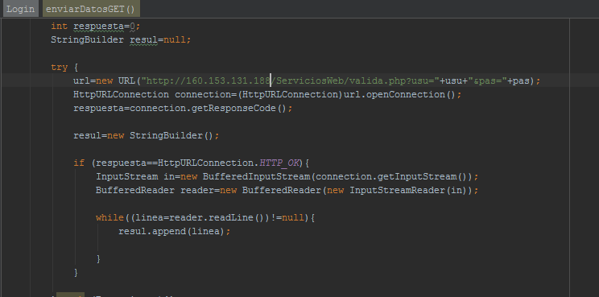The image size is (599, 297).
Task: Select the Login breadcrumb tab
Action: pyautogui.click(x=21, y=9)
